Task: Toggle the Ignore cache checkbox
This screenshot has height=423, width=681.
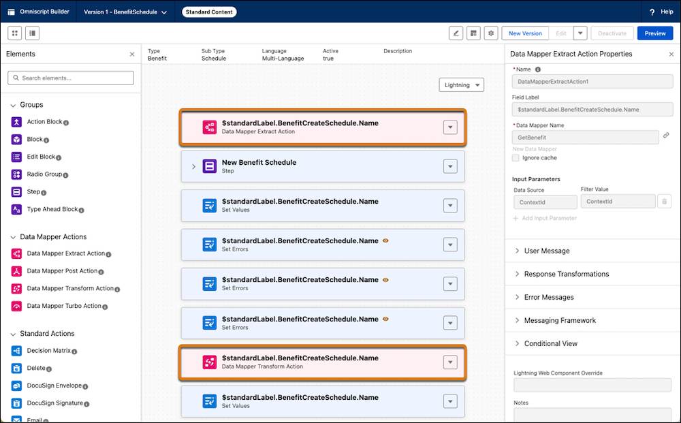Action: tap(516, 158)
